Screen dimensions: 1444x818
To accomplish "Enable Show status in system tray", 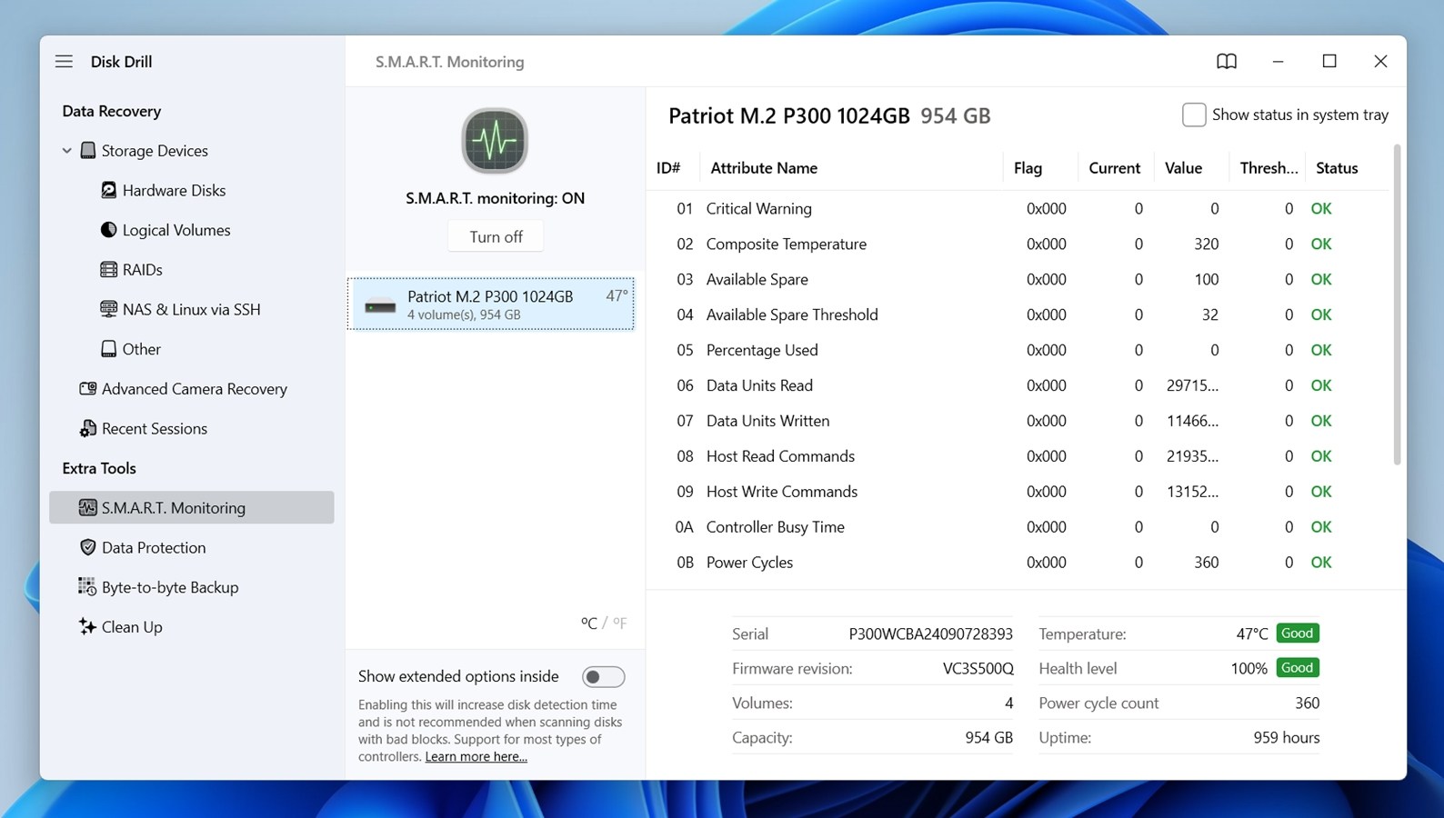I will click(x=1193, y=115).
